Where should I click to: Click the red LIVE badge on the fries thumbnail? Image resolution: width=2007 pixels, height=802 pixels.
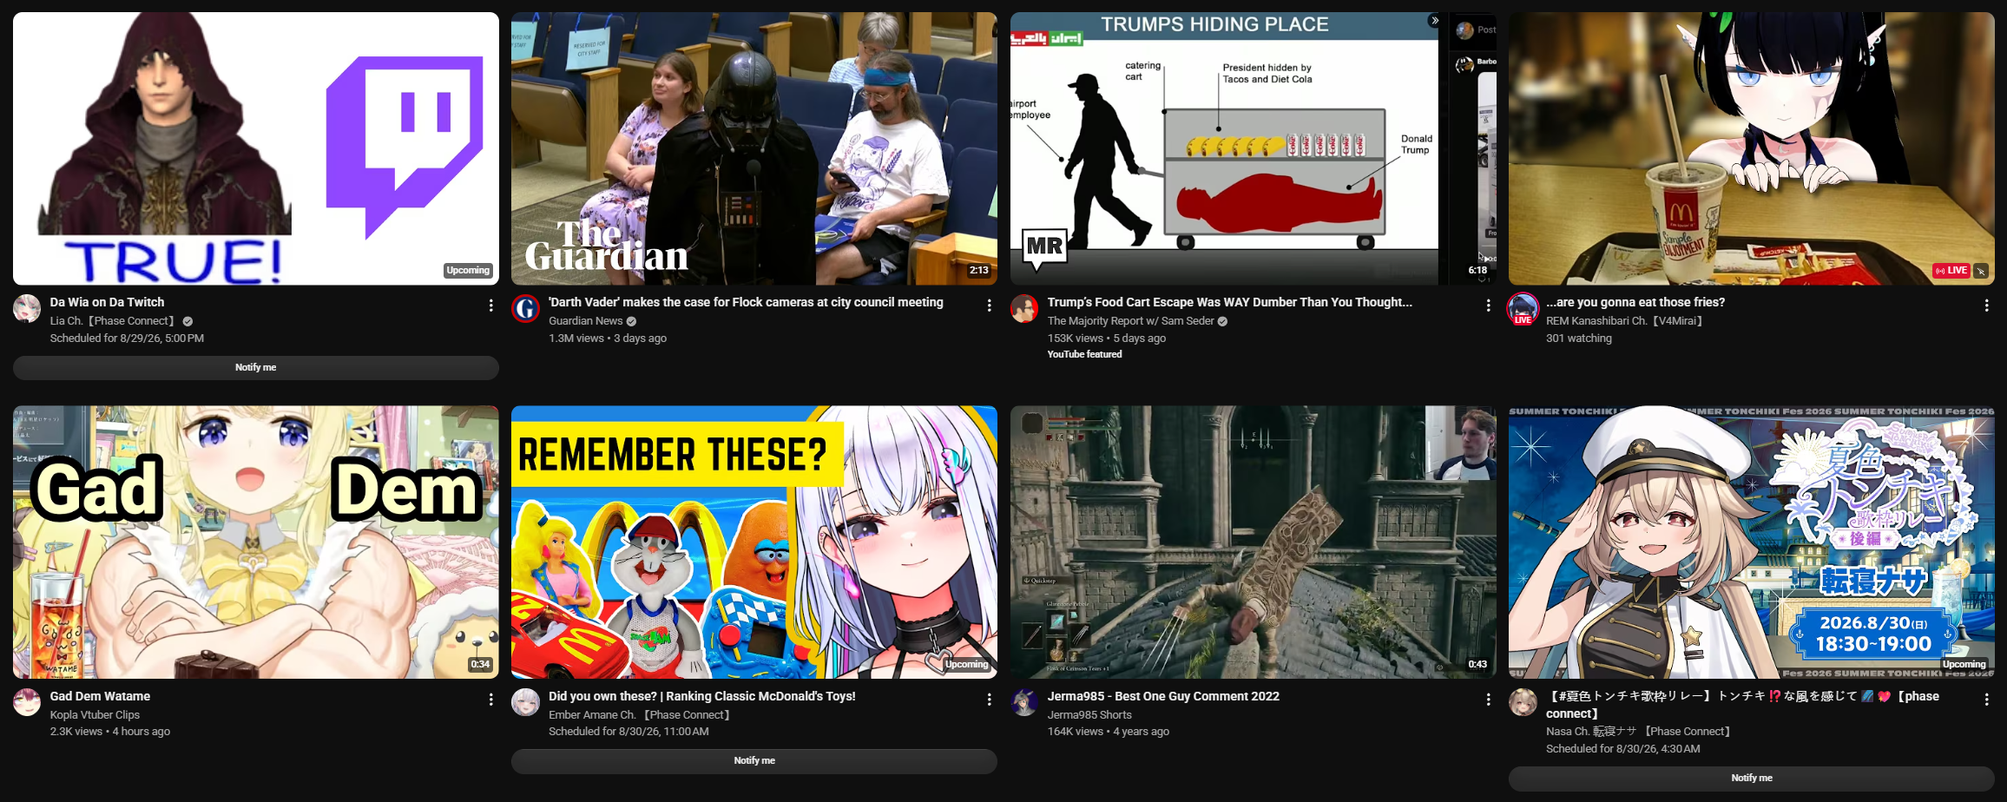click(x=1951, y=271)
